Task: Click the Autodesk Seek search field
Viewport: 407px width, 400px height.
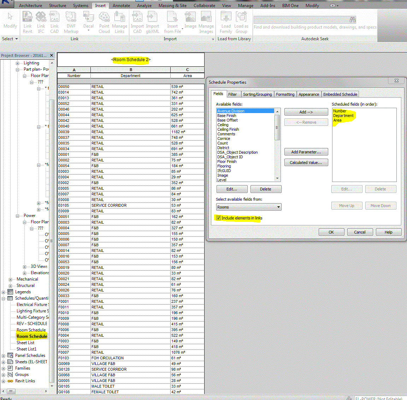Action: pos(301,20)
